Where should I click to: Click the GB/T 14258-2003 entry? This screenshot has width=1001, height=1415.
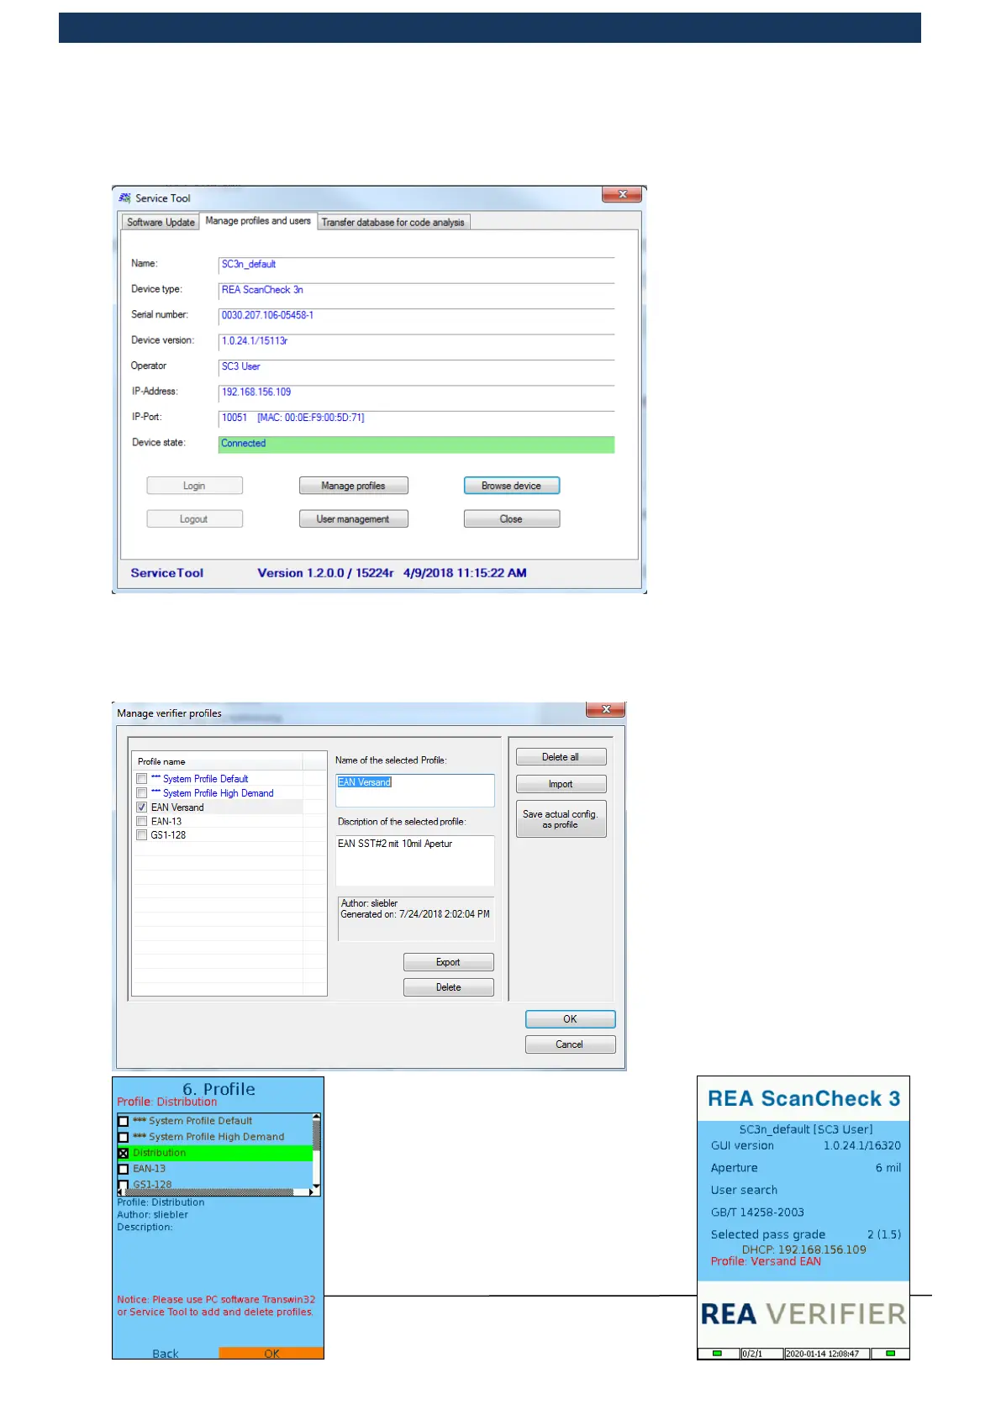click(x=757, y=1212)
